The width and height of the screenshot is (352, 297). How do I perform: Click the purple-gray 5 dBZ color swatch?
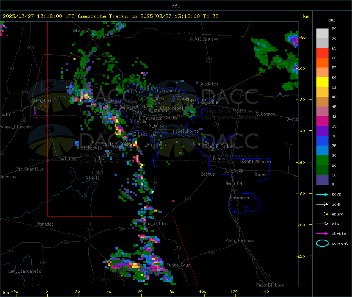(x=322, y=180)
